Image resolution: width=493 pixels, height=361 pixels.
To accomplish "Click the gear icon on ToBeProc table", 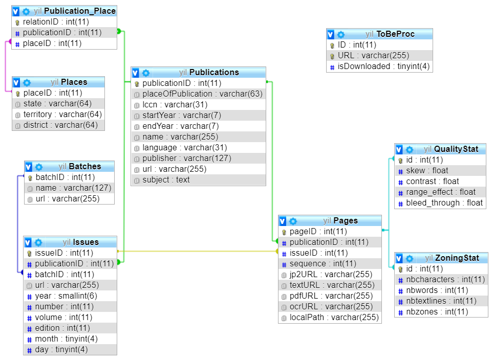I will (x=341, y=35).
